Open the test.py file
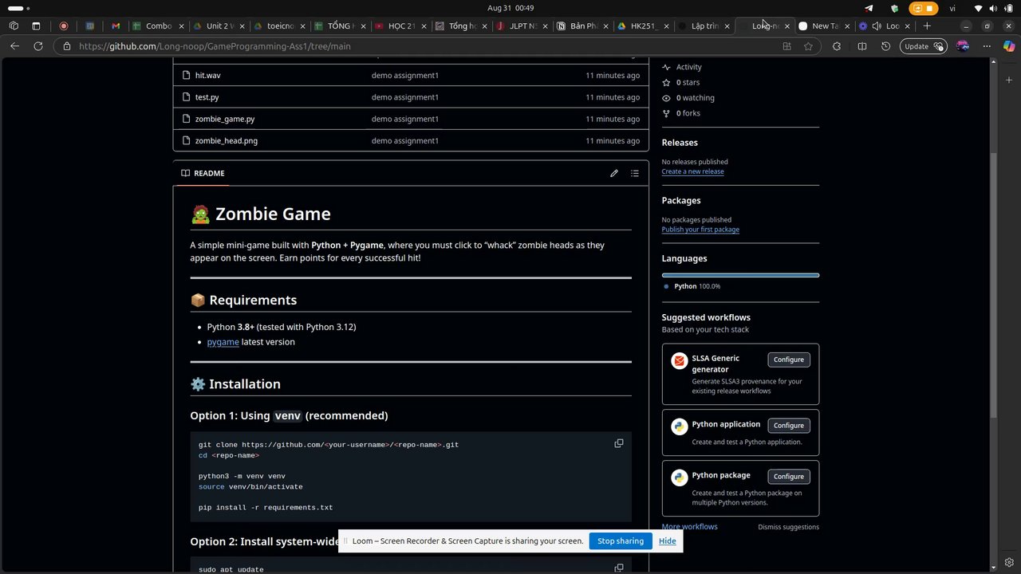 point(207,97)
